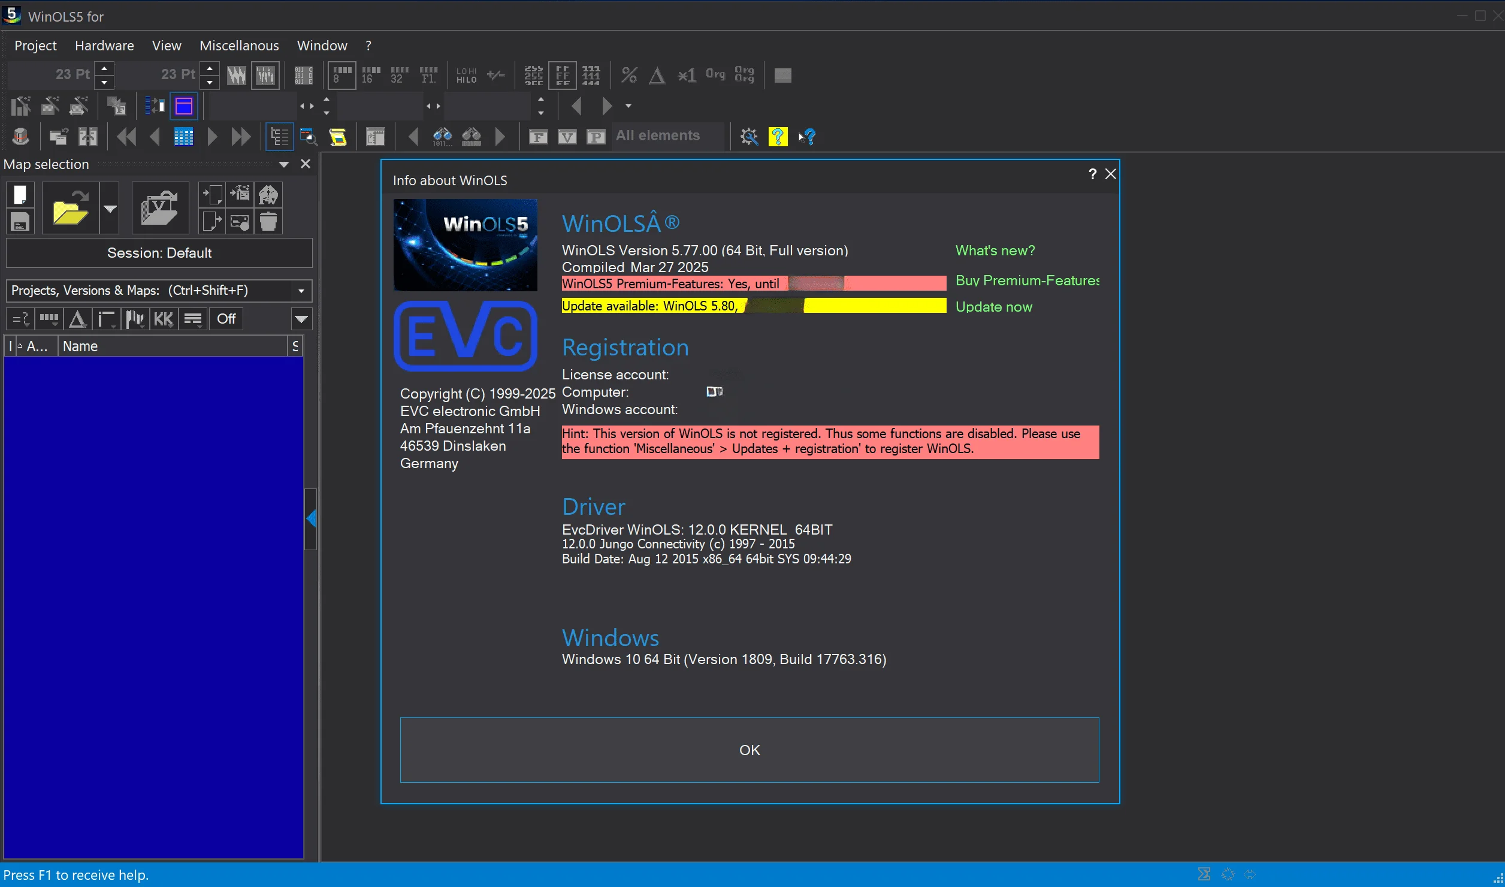Toggle 8 bit data width view
Screen dimensions: 1505x887
coord(342,75)
